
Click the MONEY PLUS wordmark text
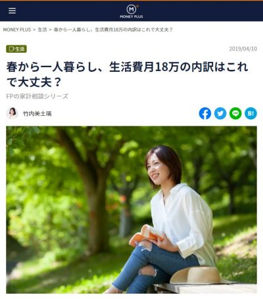[131, 16]
